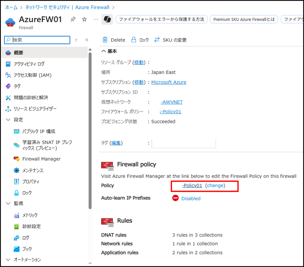
Task: Click the Delete trash can icon
Action: click(105, 40)
